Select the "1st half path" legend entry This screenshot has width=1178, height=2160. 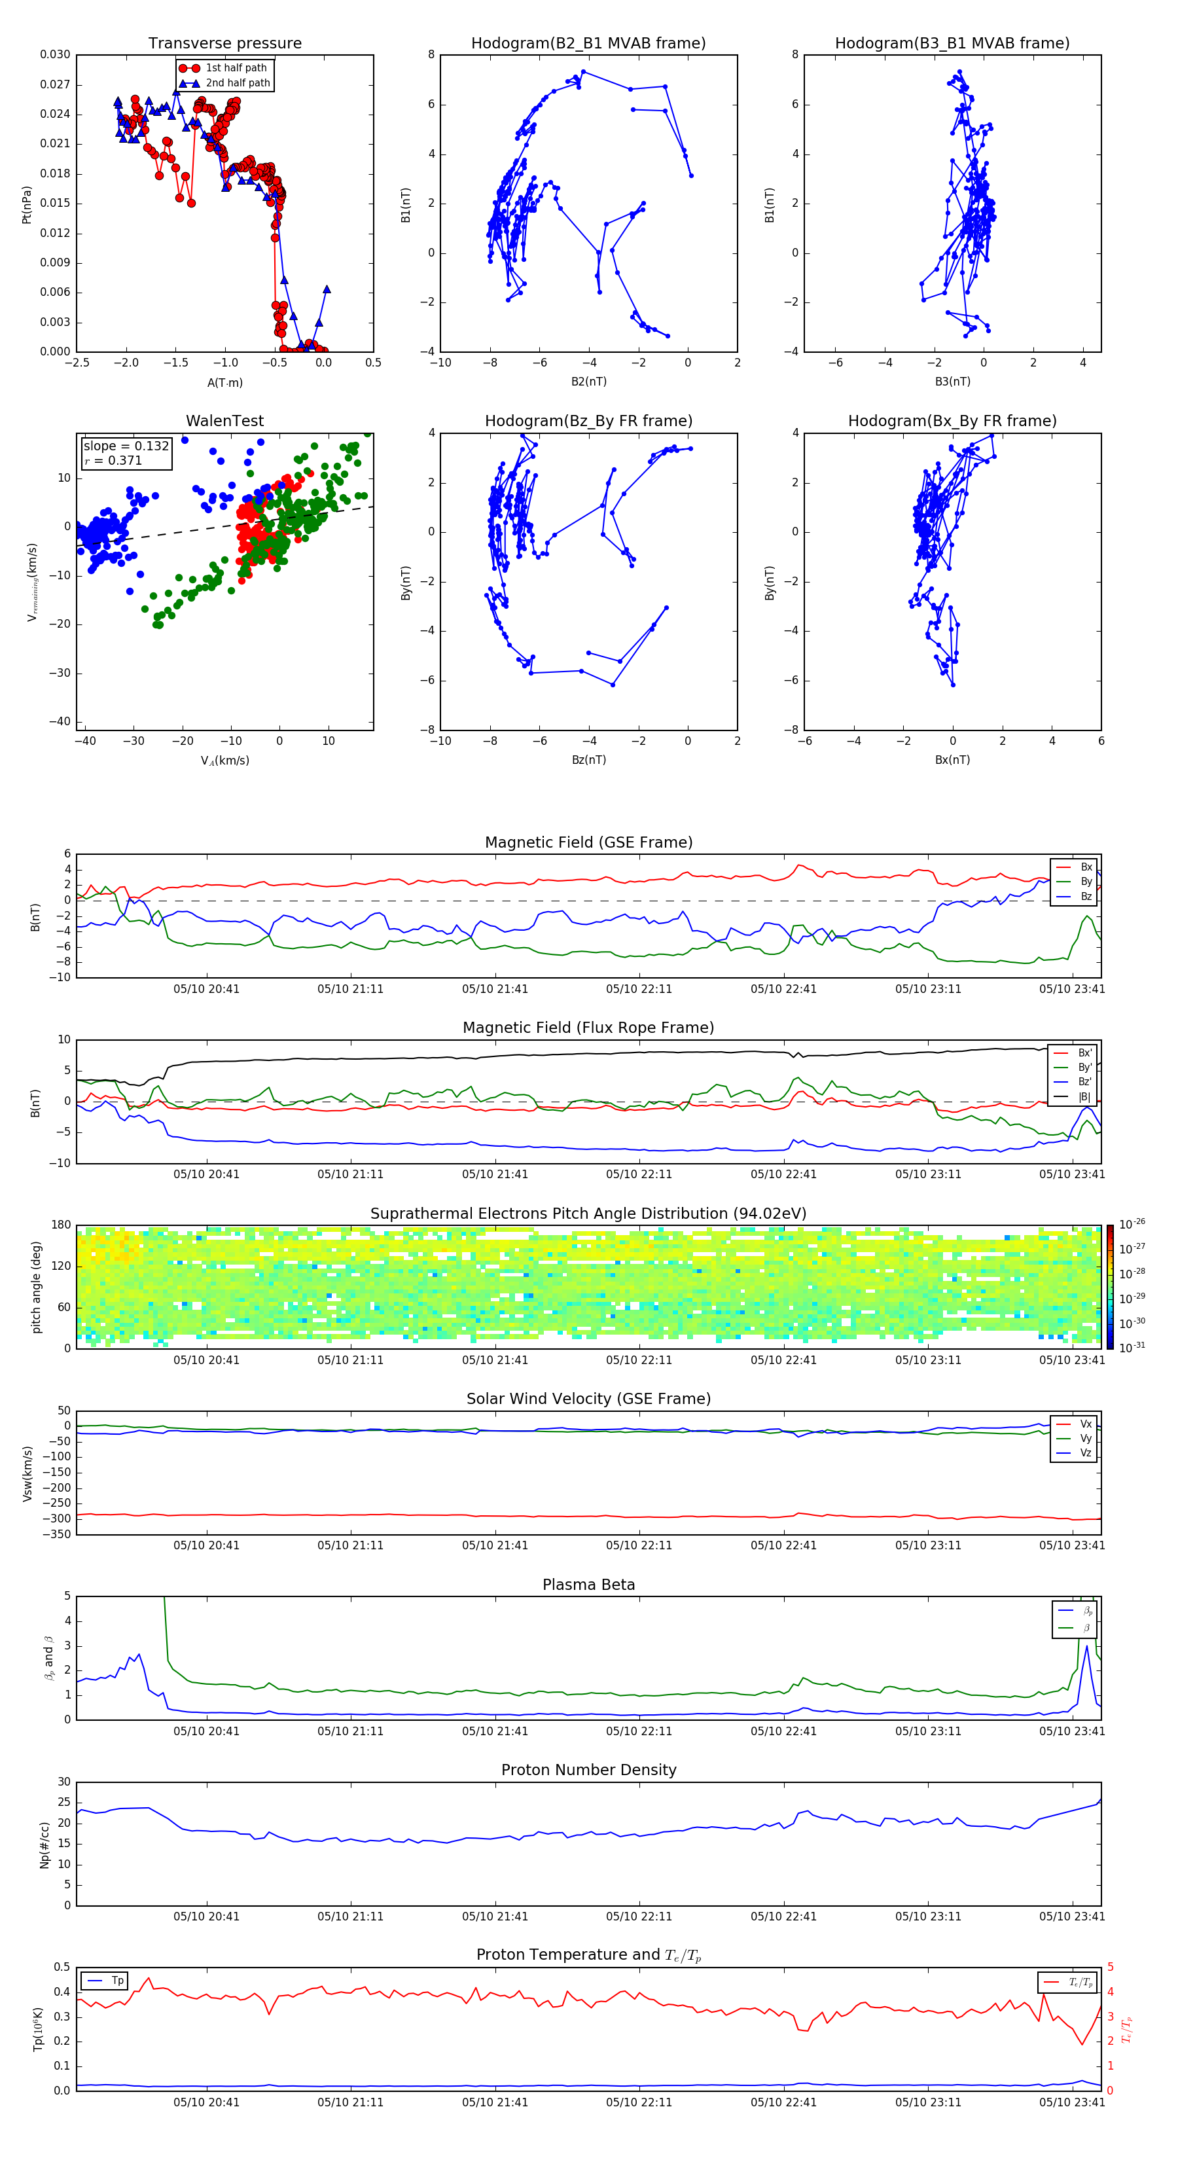224,68
